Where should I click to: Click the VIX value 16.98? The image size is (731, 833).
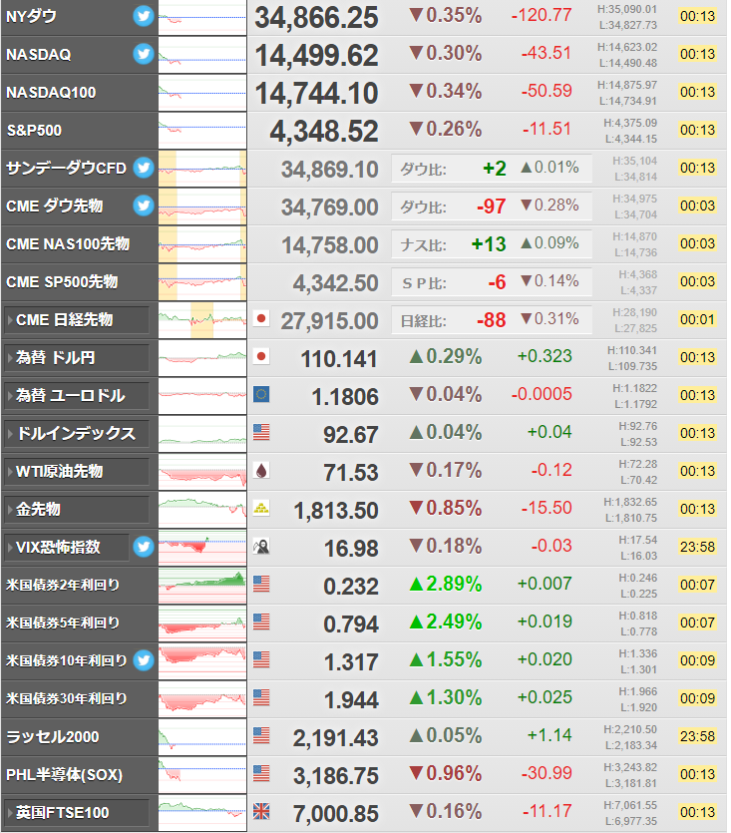pos(351,549)
